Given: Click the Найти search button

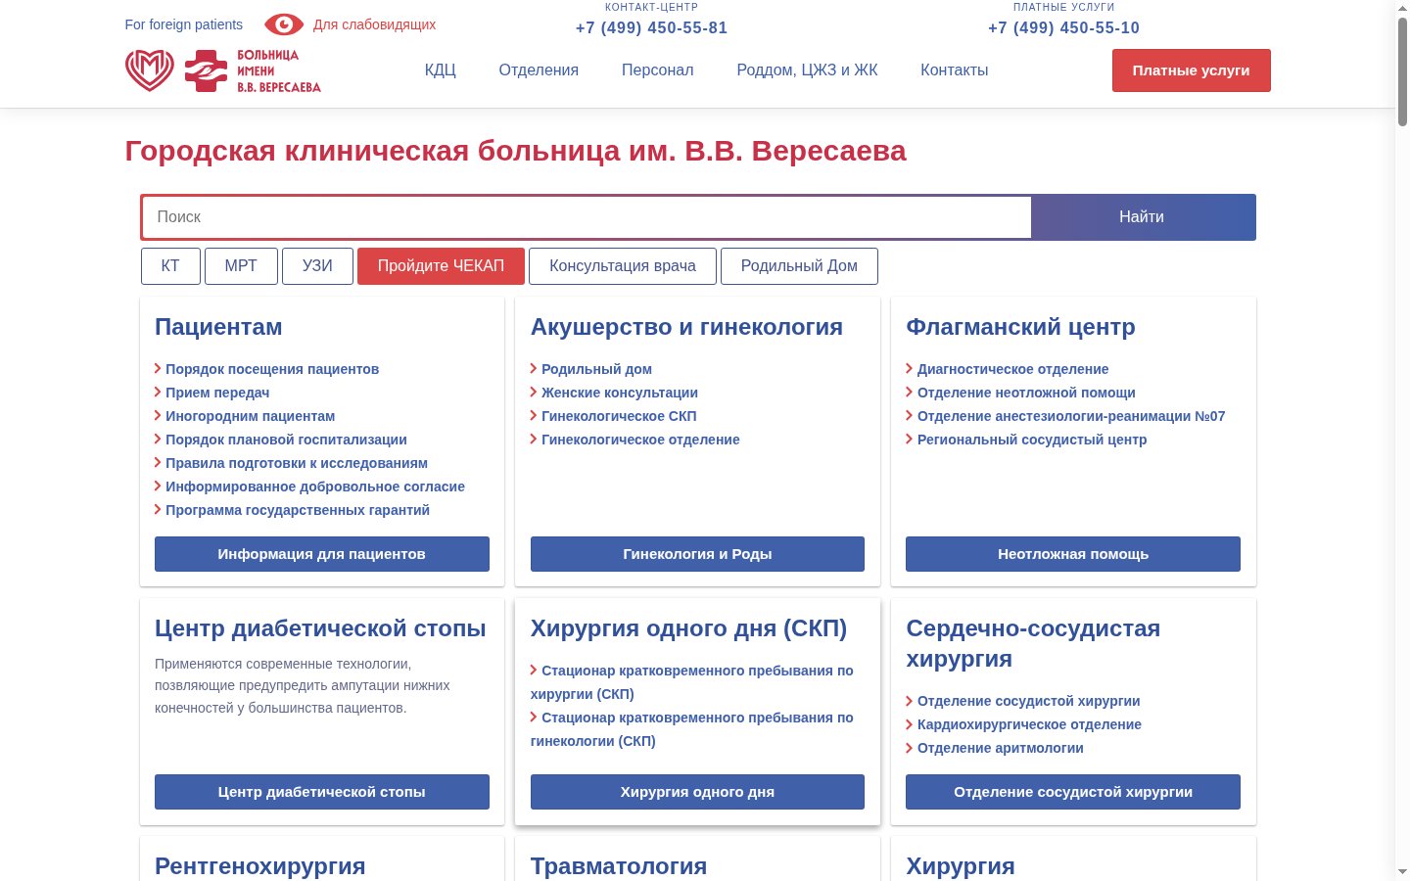Looking at the screenshot, I should point(1142,217).
